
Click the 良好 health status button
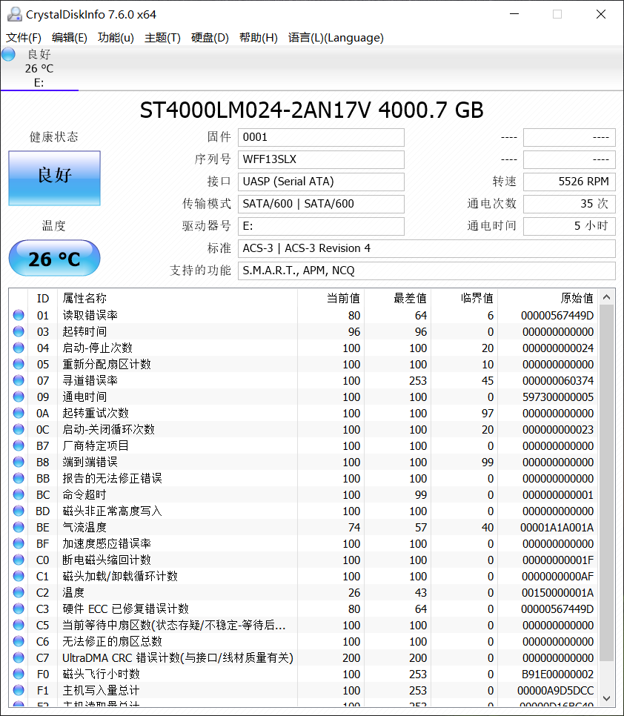tap(54, 178)
